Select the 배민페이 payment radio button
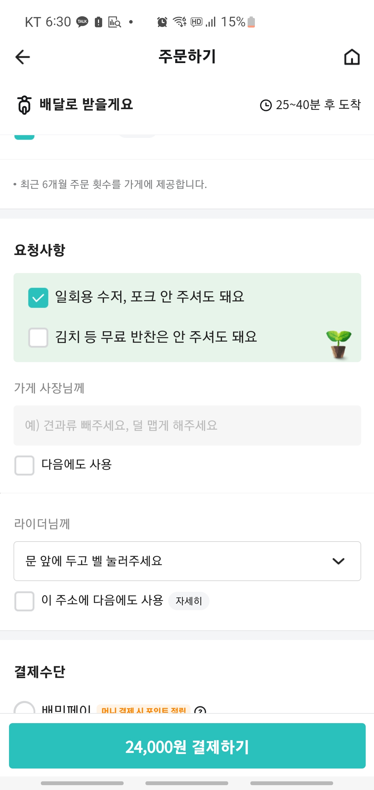The height and width of the screenshot is (790, 374). tap(24, 709)
